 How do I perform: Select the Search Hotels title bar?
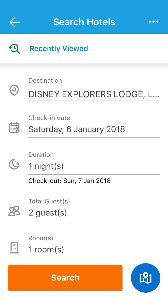coord(84,22)
